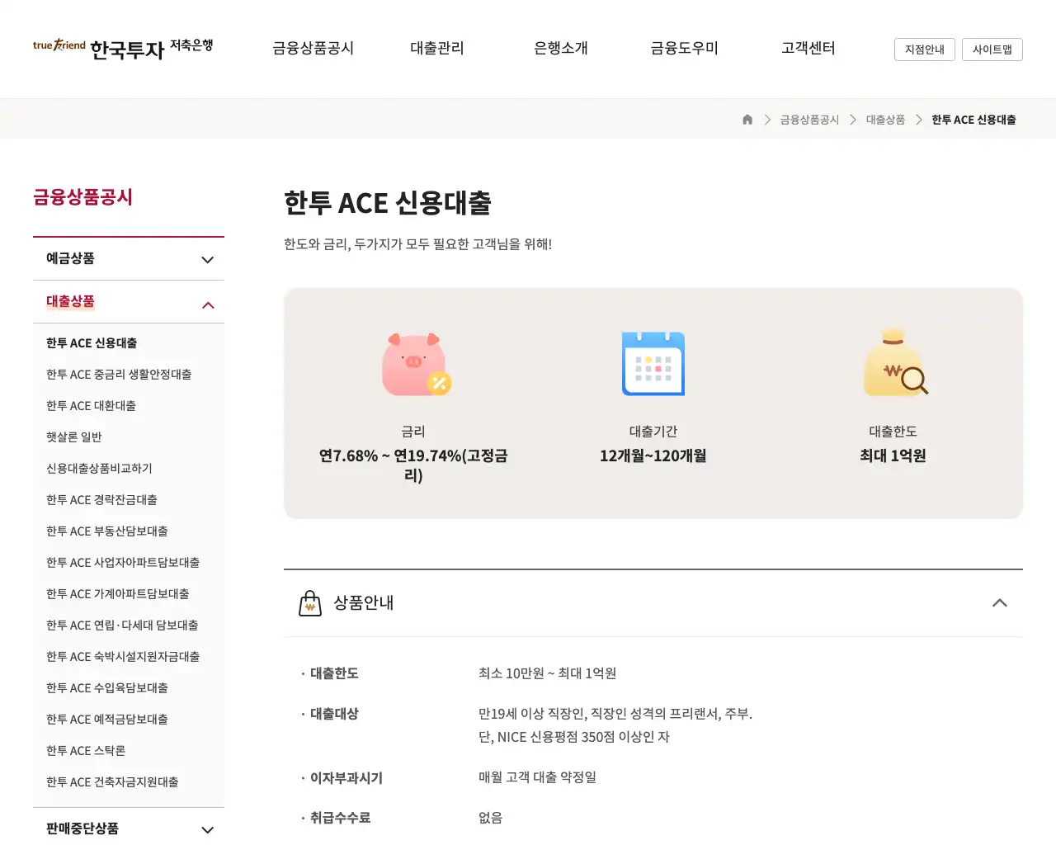Collapse the 상품안내 section with the chevron

pyautogui.click(x=999, y=603)
